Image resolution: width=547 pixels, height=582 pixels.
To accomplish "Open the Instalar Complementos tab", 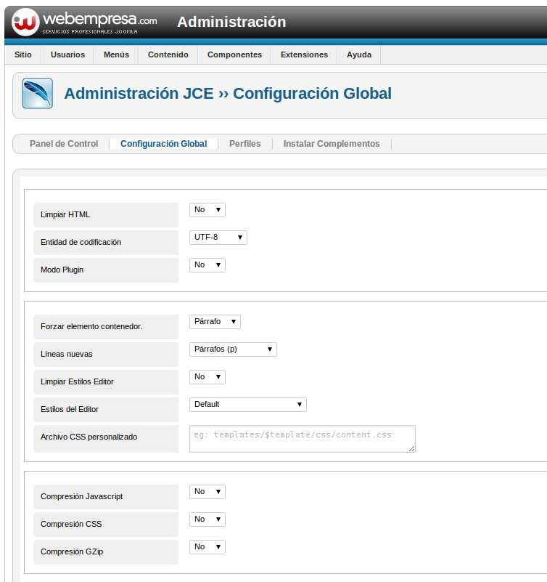I will 332,144.
